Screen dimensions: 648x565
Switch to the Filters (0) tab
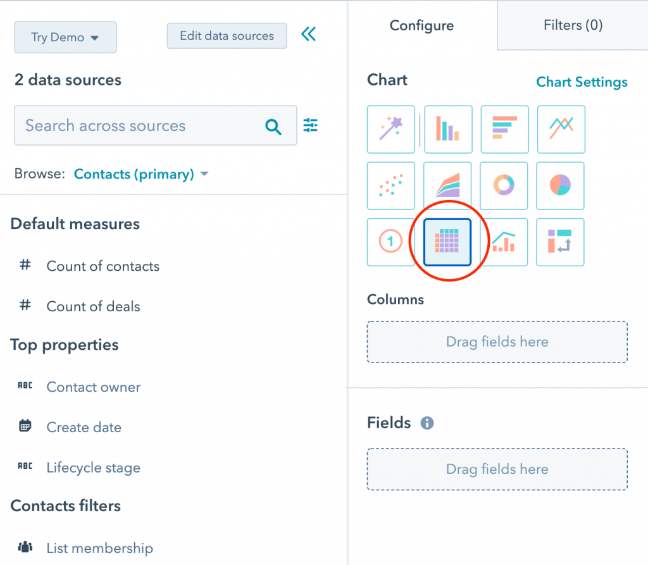pos(573,25)
